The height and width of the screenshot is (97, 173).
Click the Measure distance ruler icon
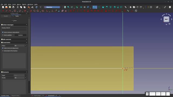[x=125, y=7]
